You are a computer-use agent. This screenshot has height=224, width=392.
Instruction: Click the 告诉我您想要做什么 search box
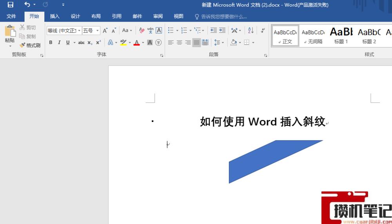pyautogui.click(x=221, y=17)
